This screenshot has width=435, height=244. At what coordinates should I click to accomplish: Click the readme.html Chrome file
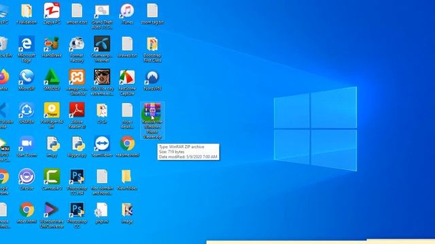127,143
